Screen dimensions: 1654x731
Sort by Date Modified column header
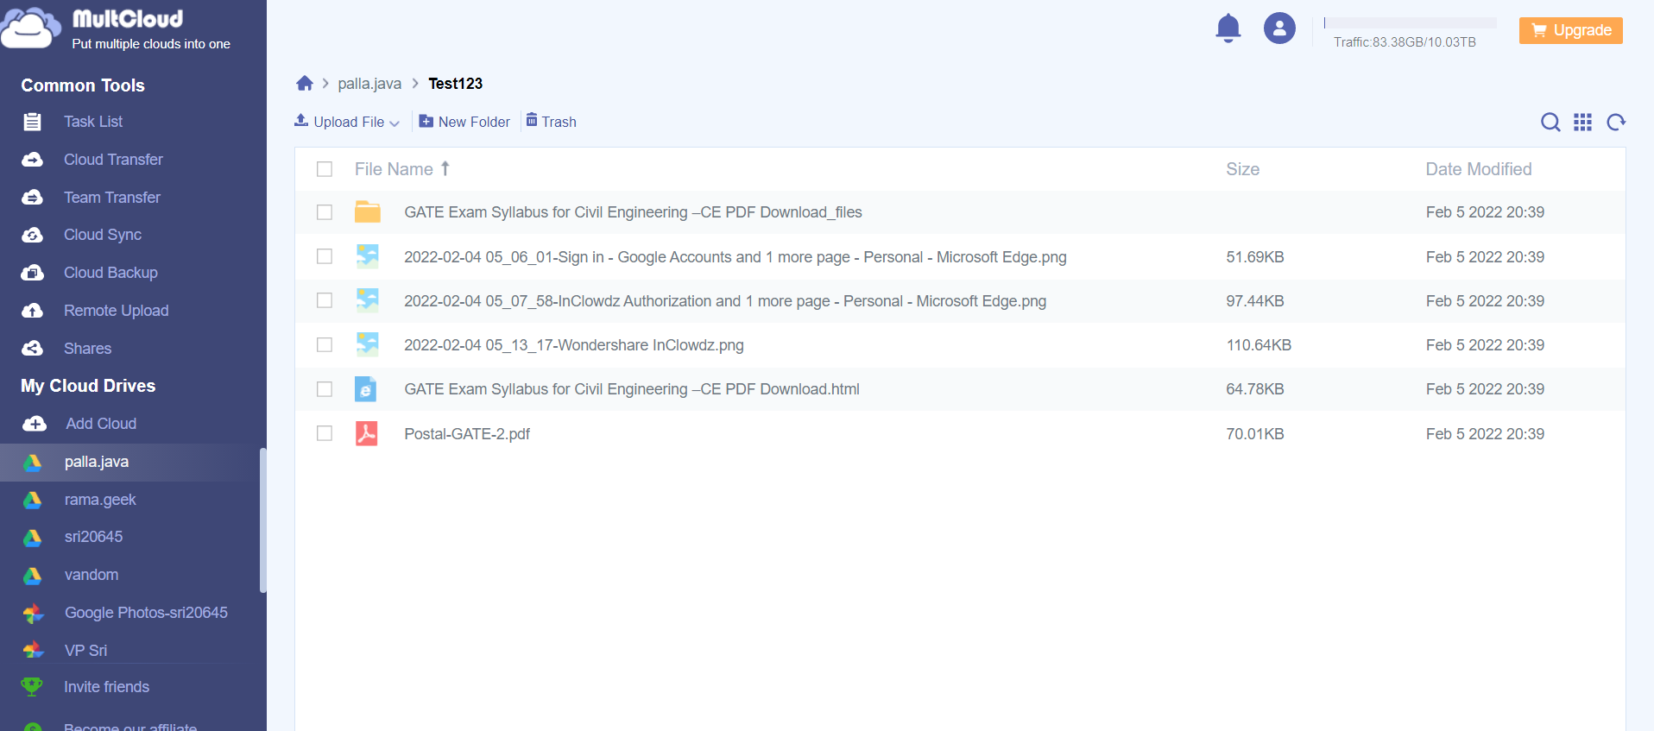pos(1479,169)
